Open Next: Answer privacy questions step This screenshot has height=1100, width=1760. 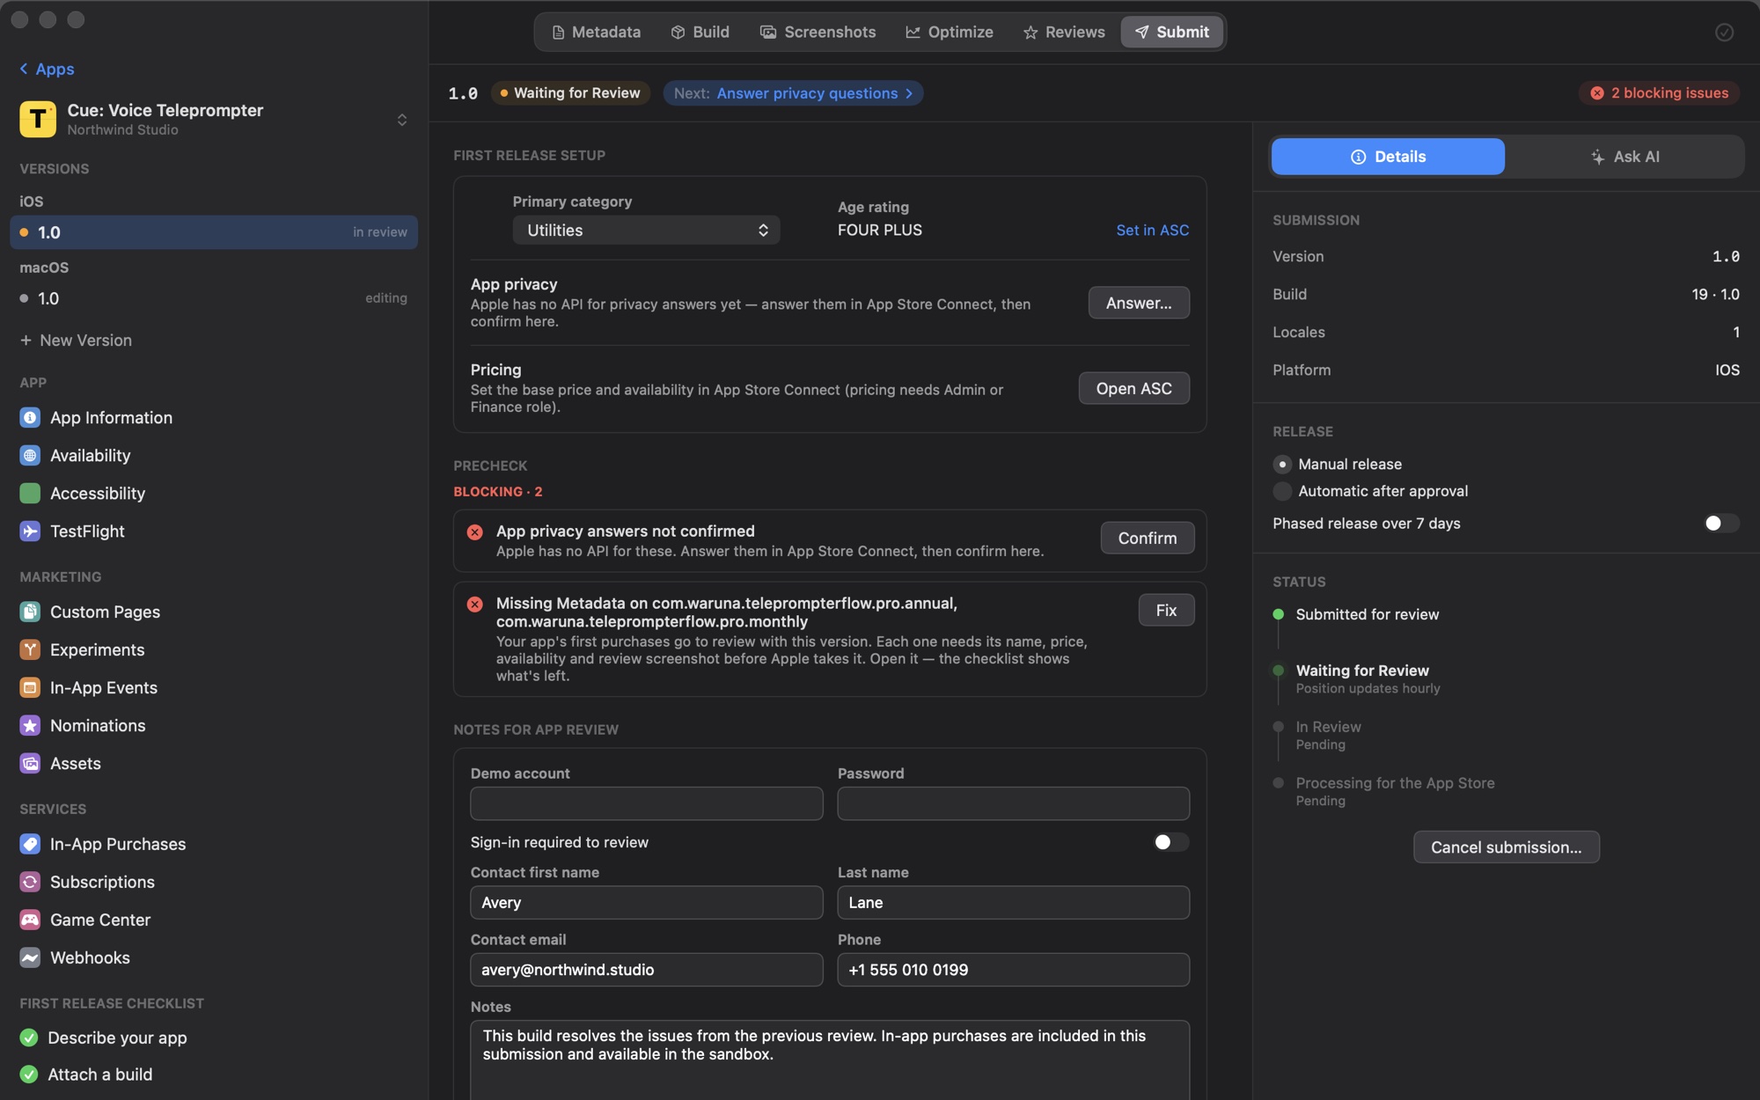(793, 93)
